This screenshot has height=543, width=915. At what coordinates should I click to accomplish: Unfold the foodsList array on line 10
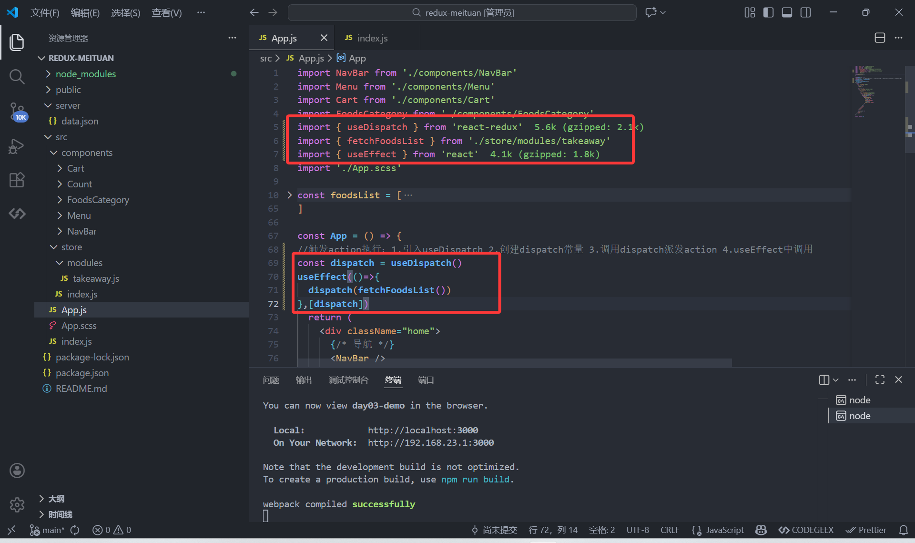click(x=289, y=195)
